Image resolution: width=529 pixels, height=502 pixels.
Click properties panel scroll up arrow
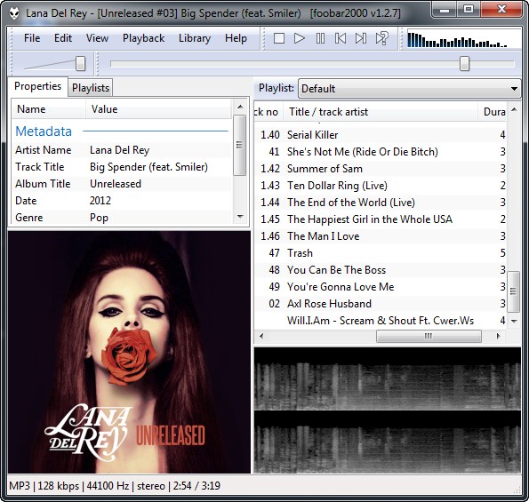pyautogui.click(x=240, y=107)
